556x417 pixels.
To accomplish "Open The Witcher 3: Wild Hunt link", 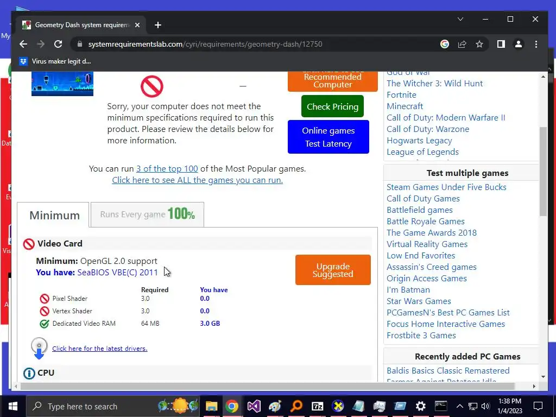I will click(x=434, y=83).
